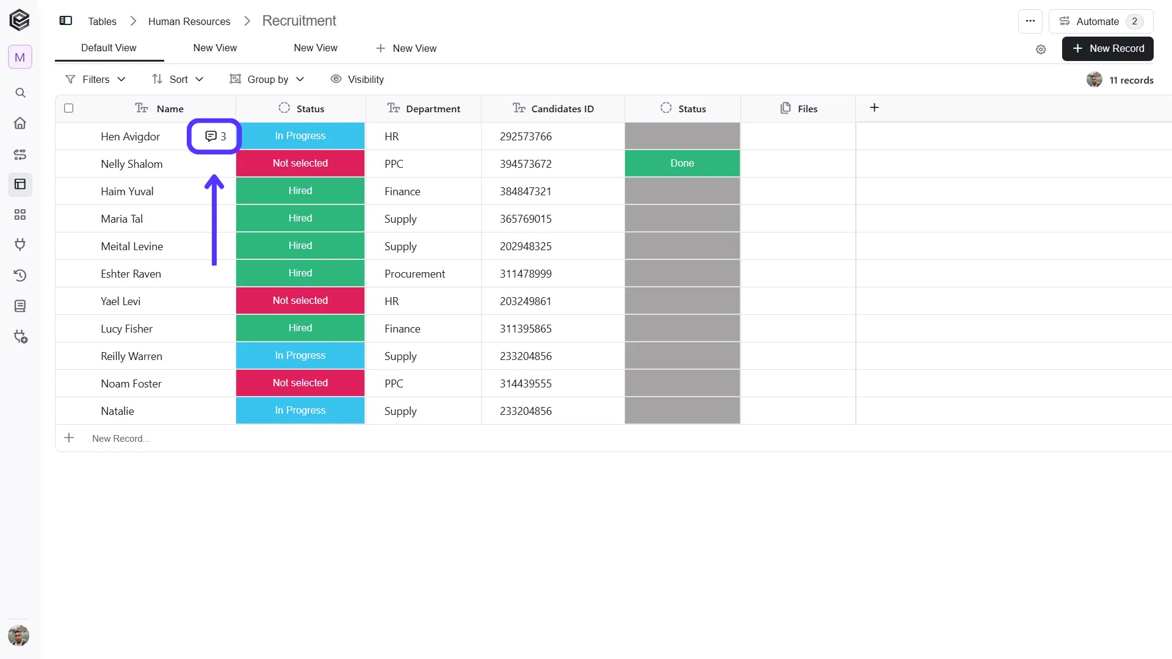Viewport: 1172px width, 659px height.
Task: Select the name Eshter Raven
Action: [131, 274]
